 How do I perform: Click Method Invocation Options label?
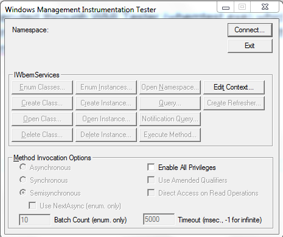click(52, 158)
